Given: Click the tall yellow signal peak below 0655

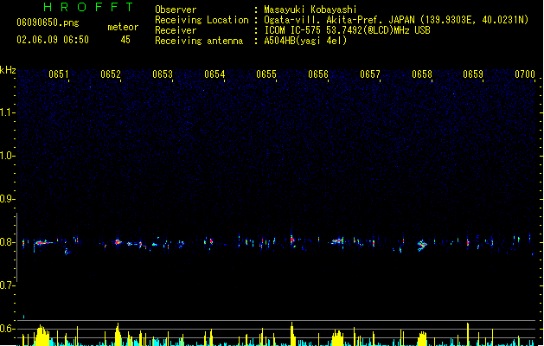Looking at the screenshot, I should tap(292, 334).
